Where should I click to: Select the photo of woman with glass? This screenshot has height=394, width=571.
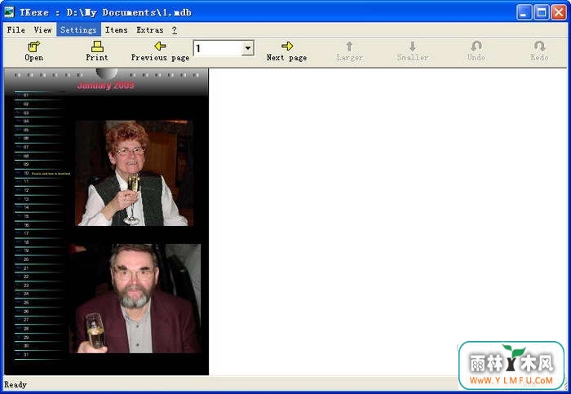tap(134, 173)
